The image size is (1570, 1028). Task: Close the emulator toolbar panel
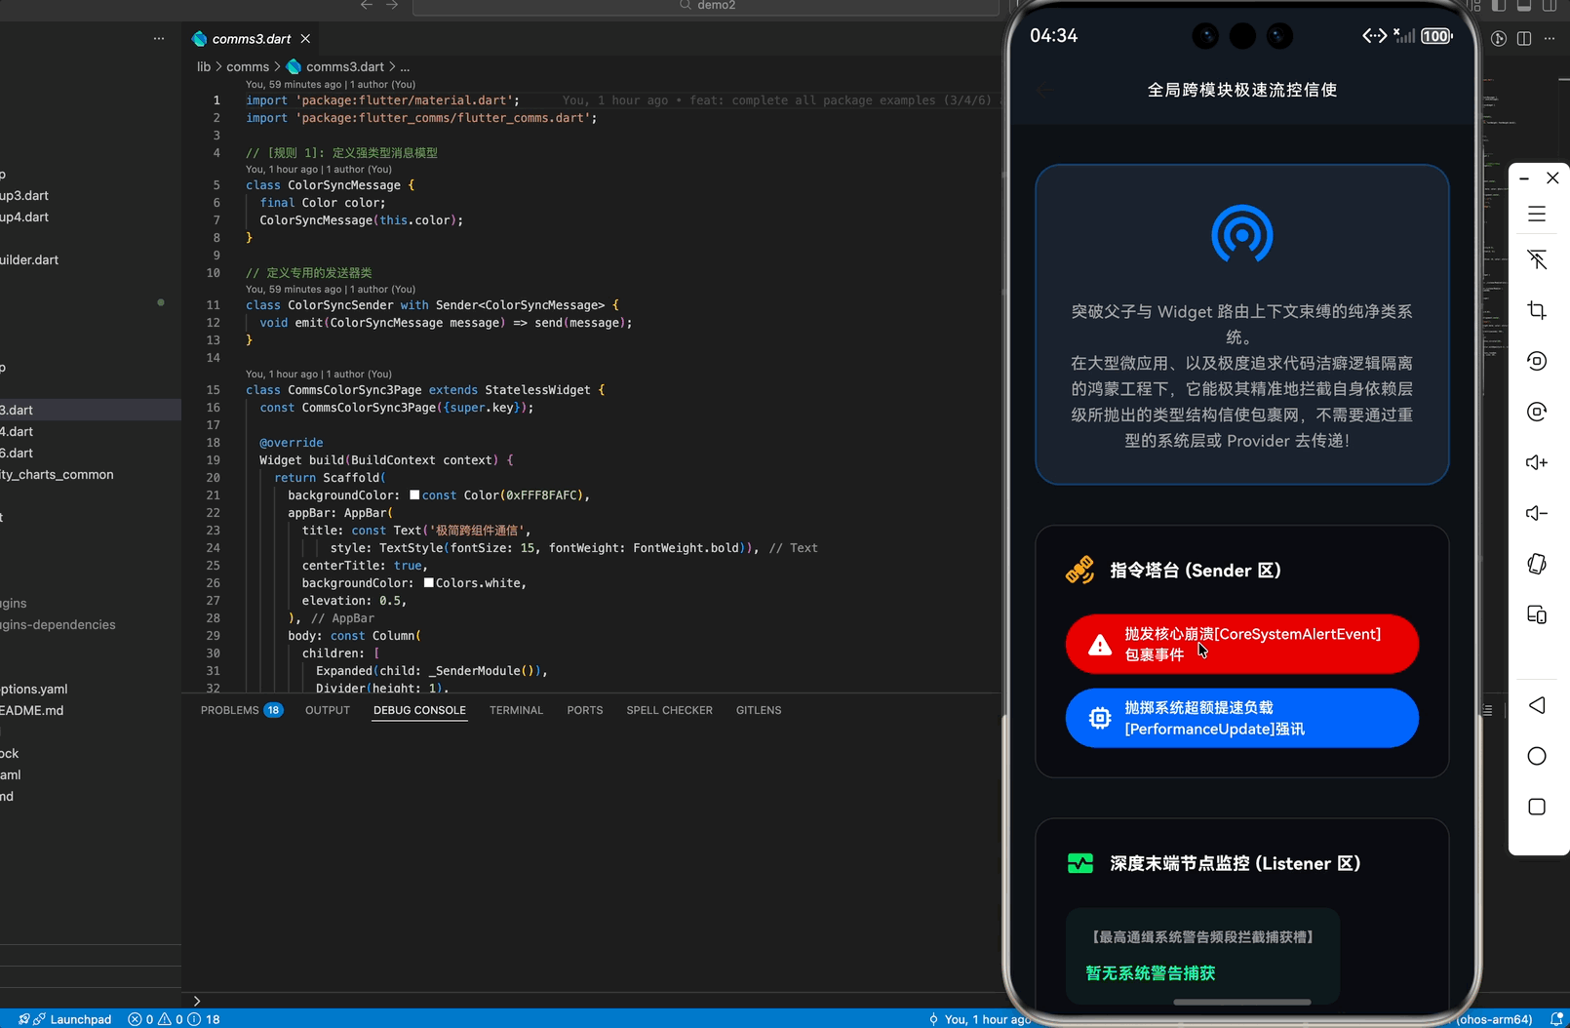click(1552, 178)
